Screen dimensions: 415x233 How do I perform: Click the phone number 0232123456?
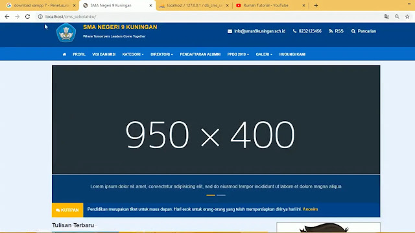(310, 31)
